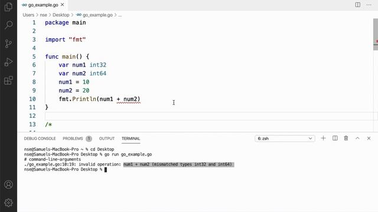This screenshot has width=378, height=212.
Task: Click 'nse' in the breadcrumb path
Action: 43,15
